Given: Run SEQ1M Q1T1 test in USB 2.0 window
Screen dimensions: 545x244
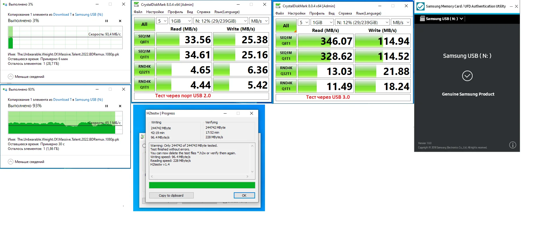Looking at the screenshot, I should coord(145,54).
